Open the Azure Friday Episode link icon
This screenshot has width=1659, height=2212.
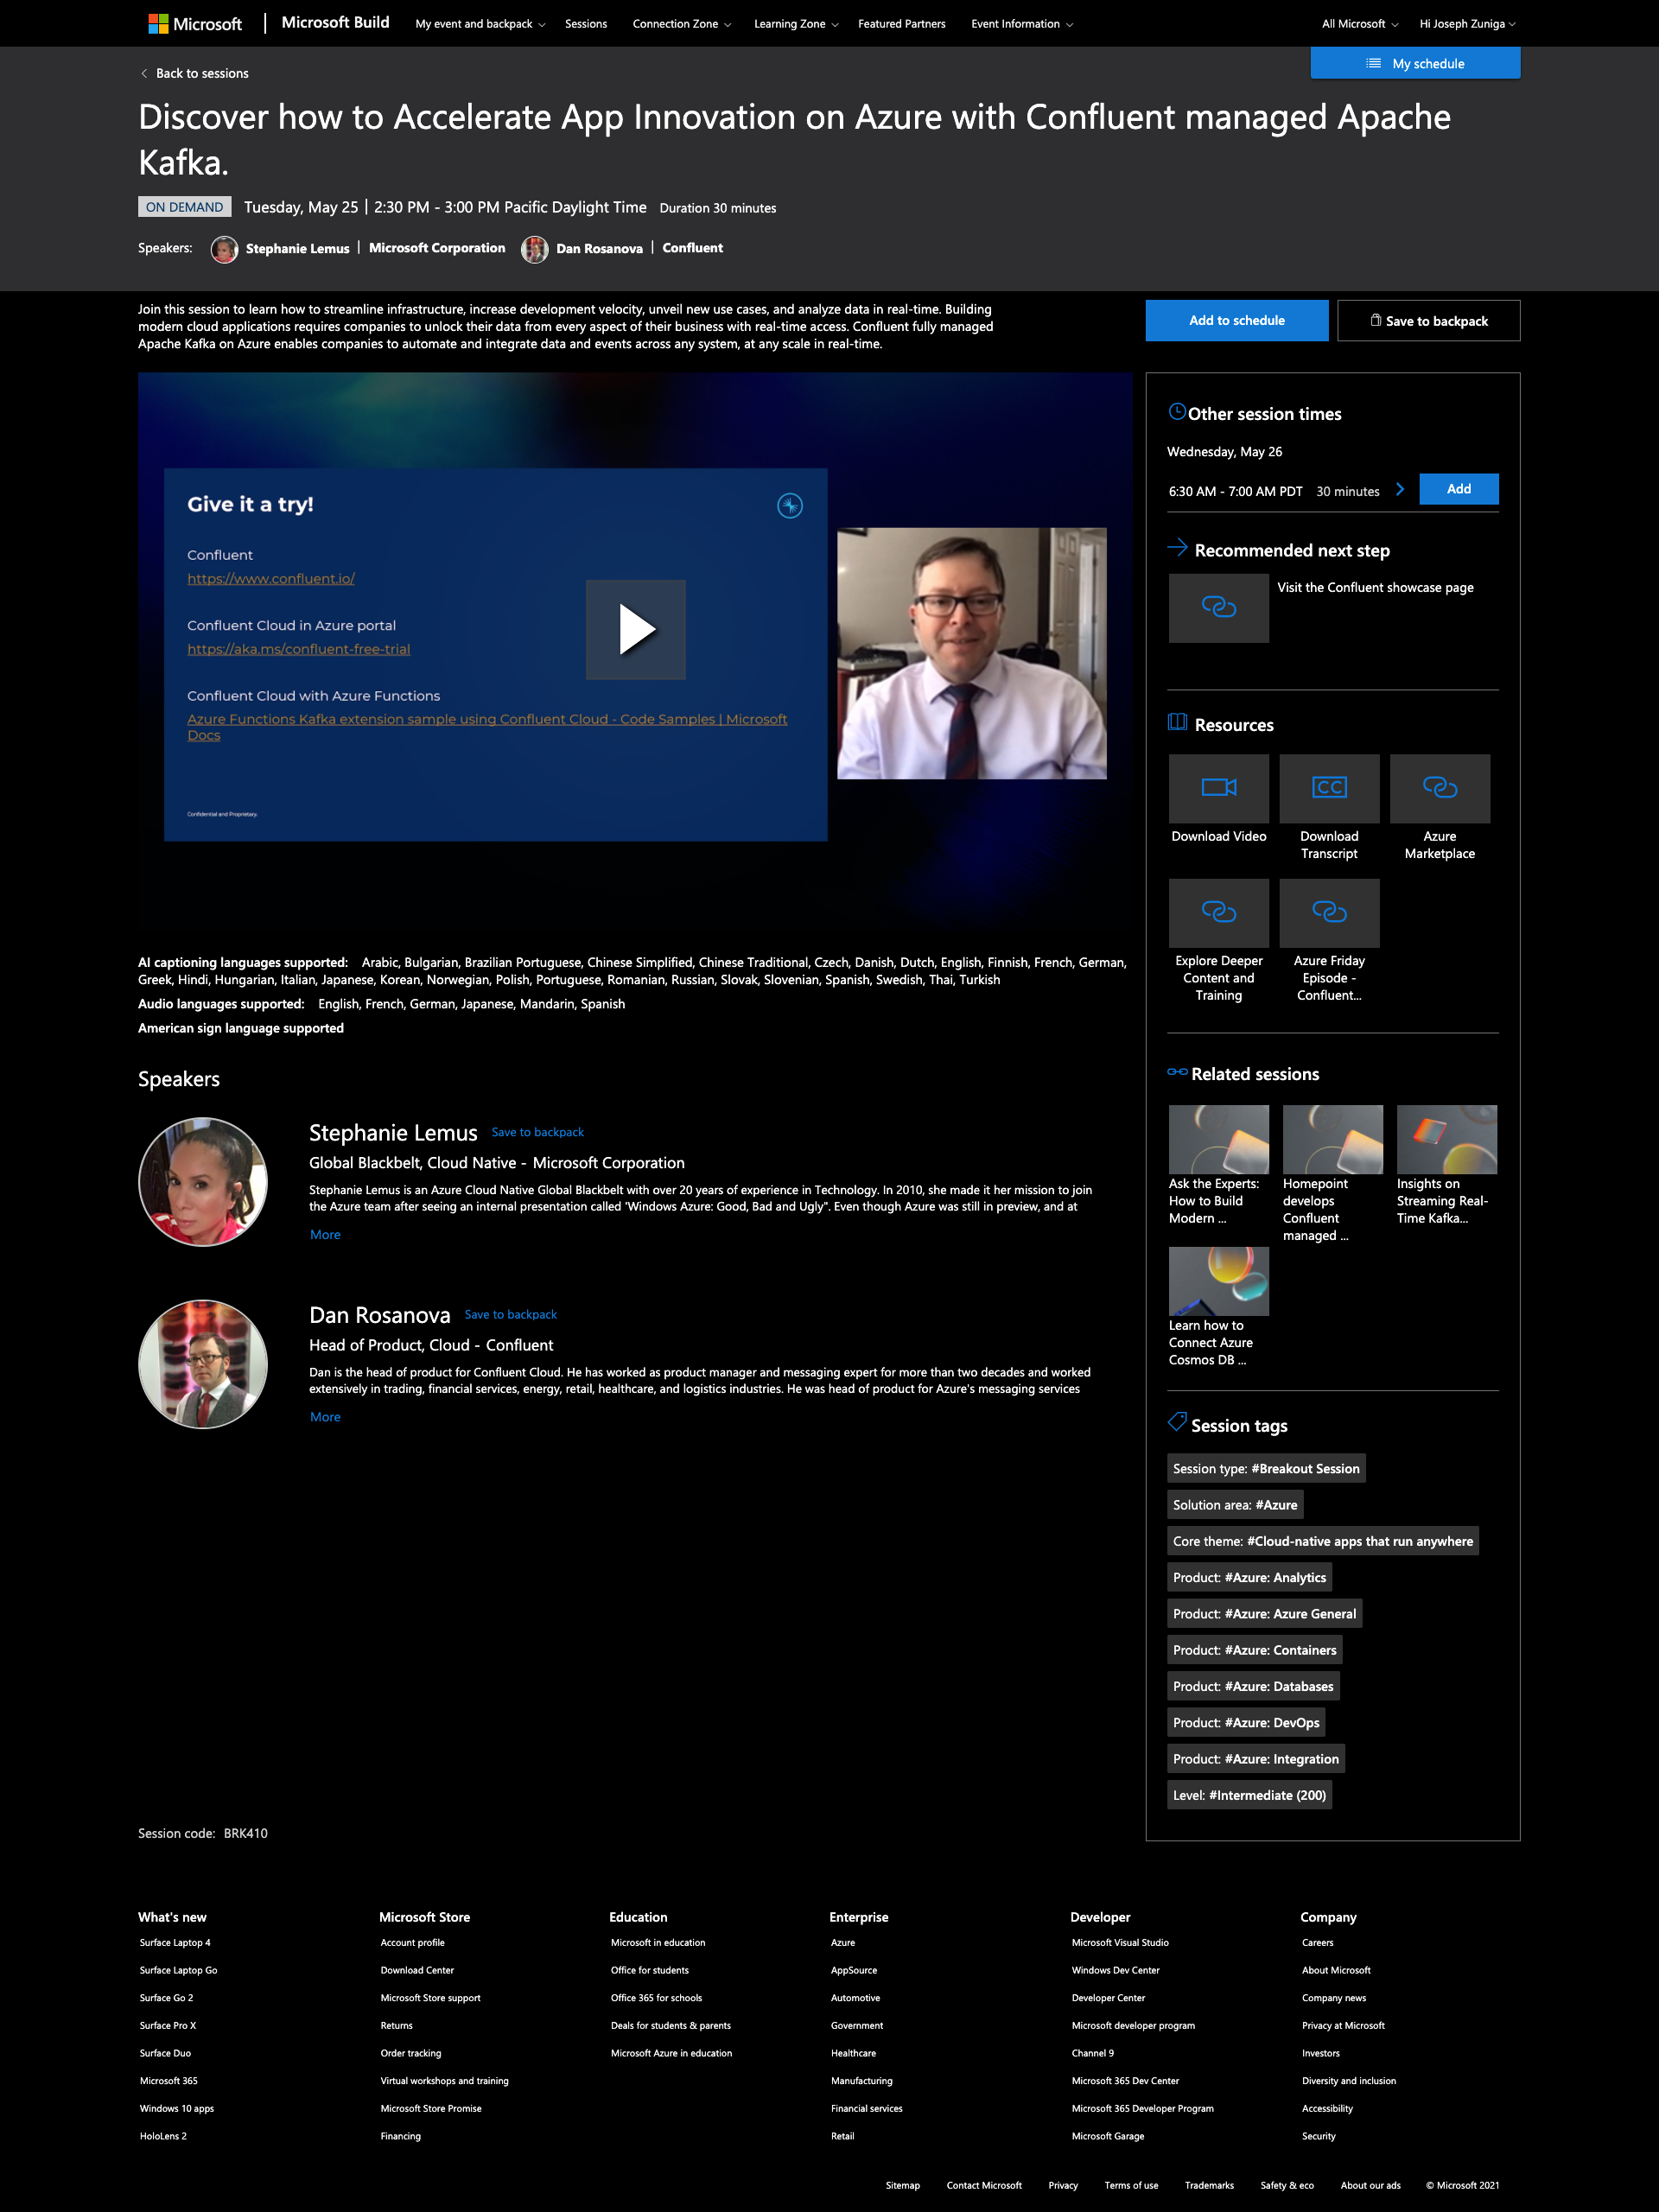click(x=1329, y=913)
